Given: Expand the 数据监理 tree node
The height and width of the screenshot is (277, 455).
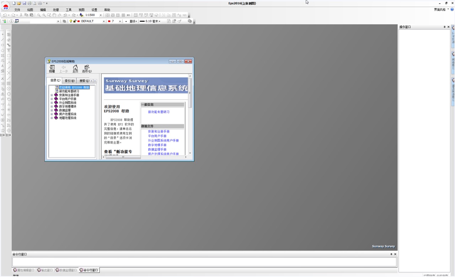Looking at the screenshot, I should tap(52, 110).
